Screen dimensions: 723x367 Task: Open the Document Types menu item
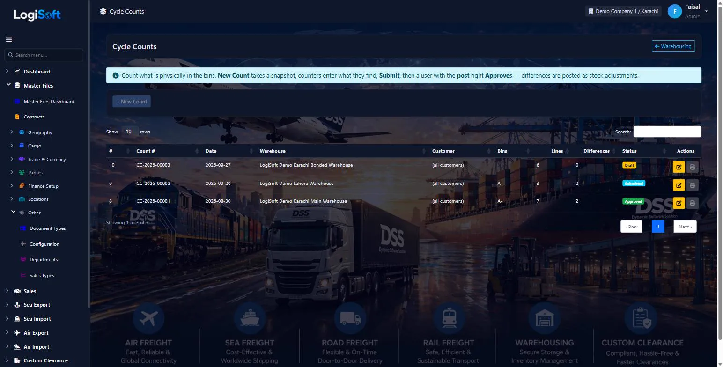click(x=48, y=228)
